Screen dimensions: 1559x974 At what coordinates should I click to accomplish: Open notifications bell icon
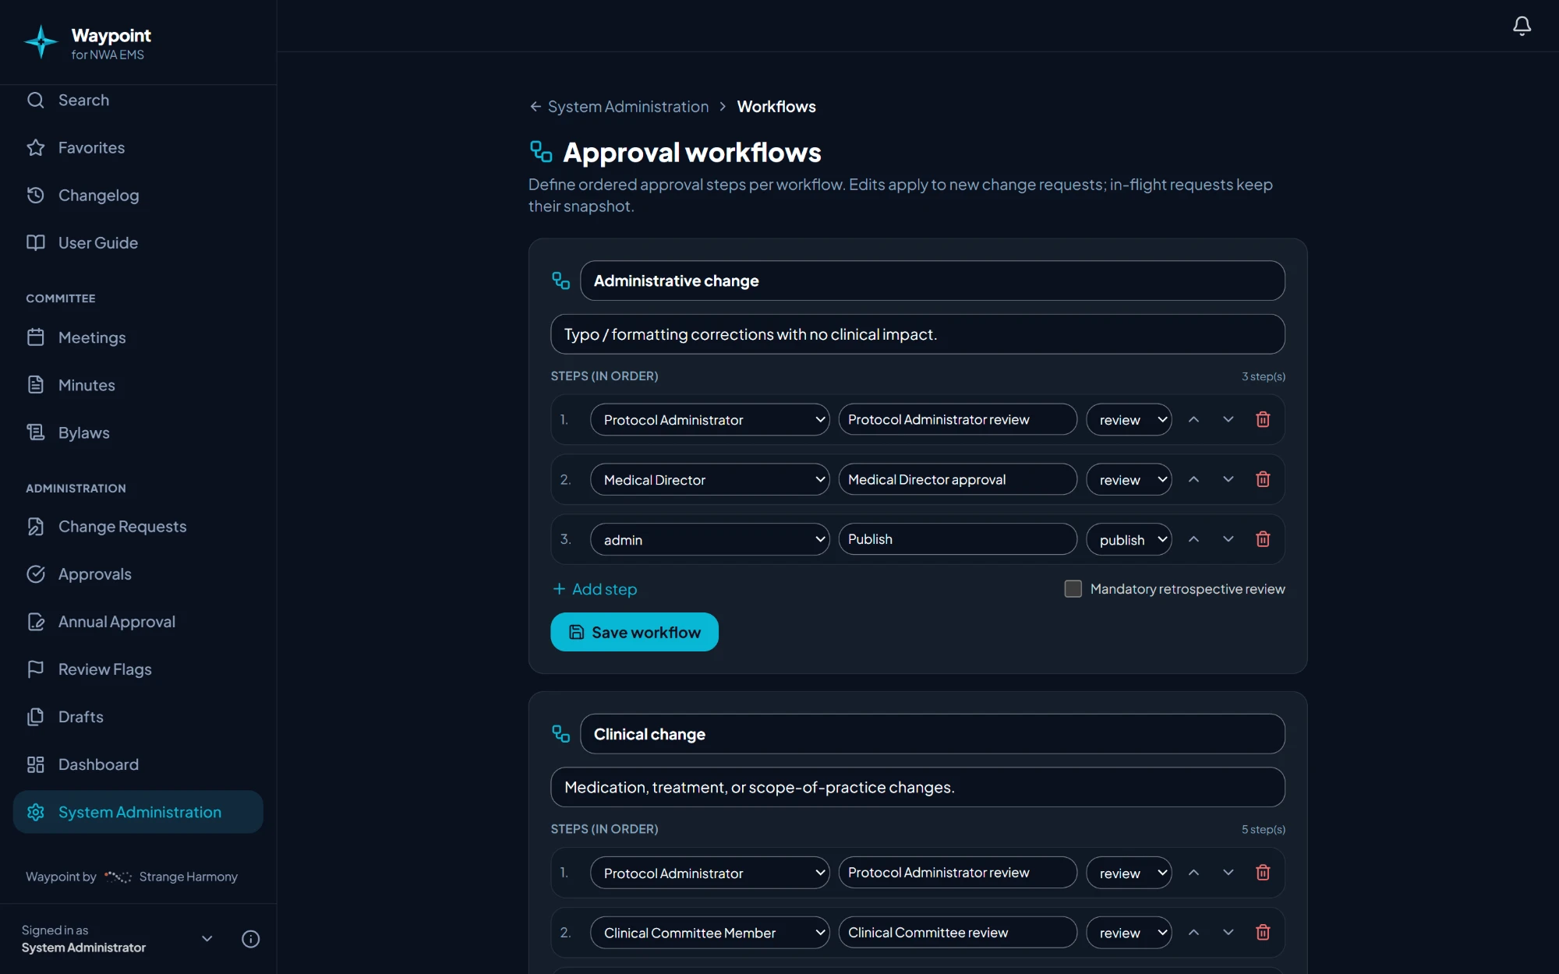pyautogui.click(x=1522, y=26)
